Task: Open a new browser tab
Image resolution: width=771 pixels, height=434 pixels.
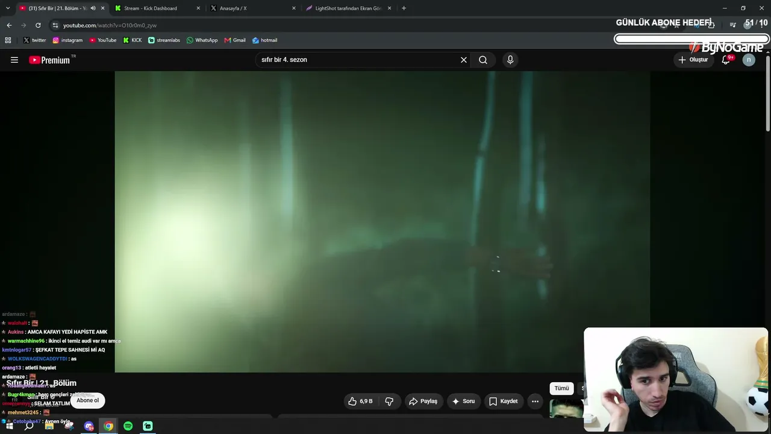Action: (x=404, y=8)
